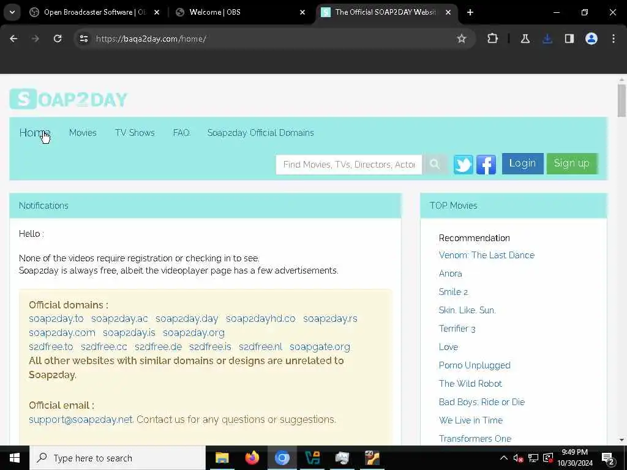Click the scrollbar down arrow
Screen dimensions: 627x470
click(621, 440)
